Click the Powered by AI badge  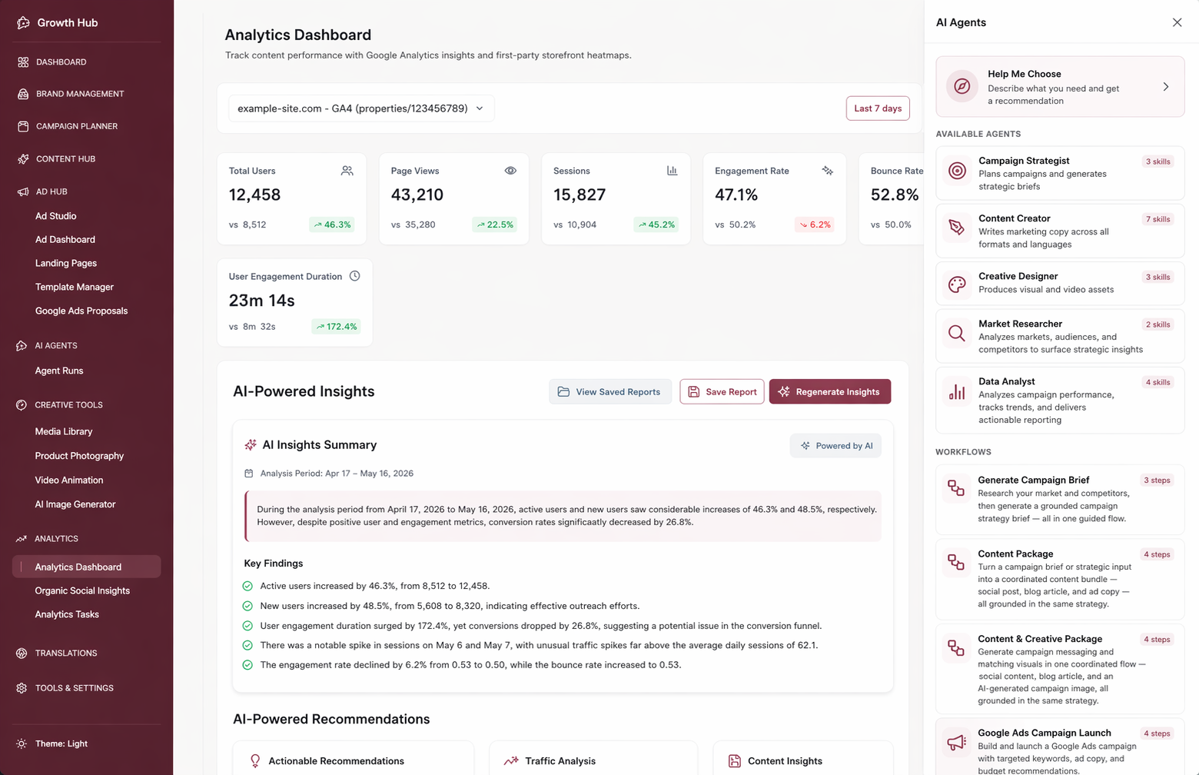[x=835, y=446]
